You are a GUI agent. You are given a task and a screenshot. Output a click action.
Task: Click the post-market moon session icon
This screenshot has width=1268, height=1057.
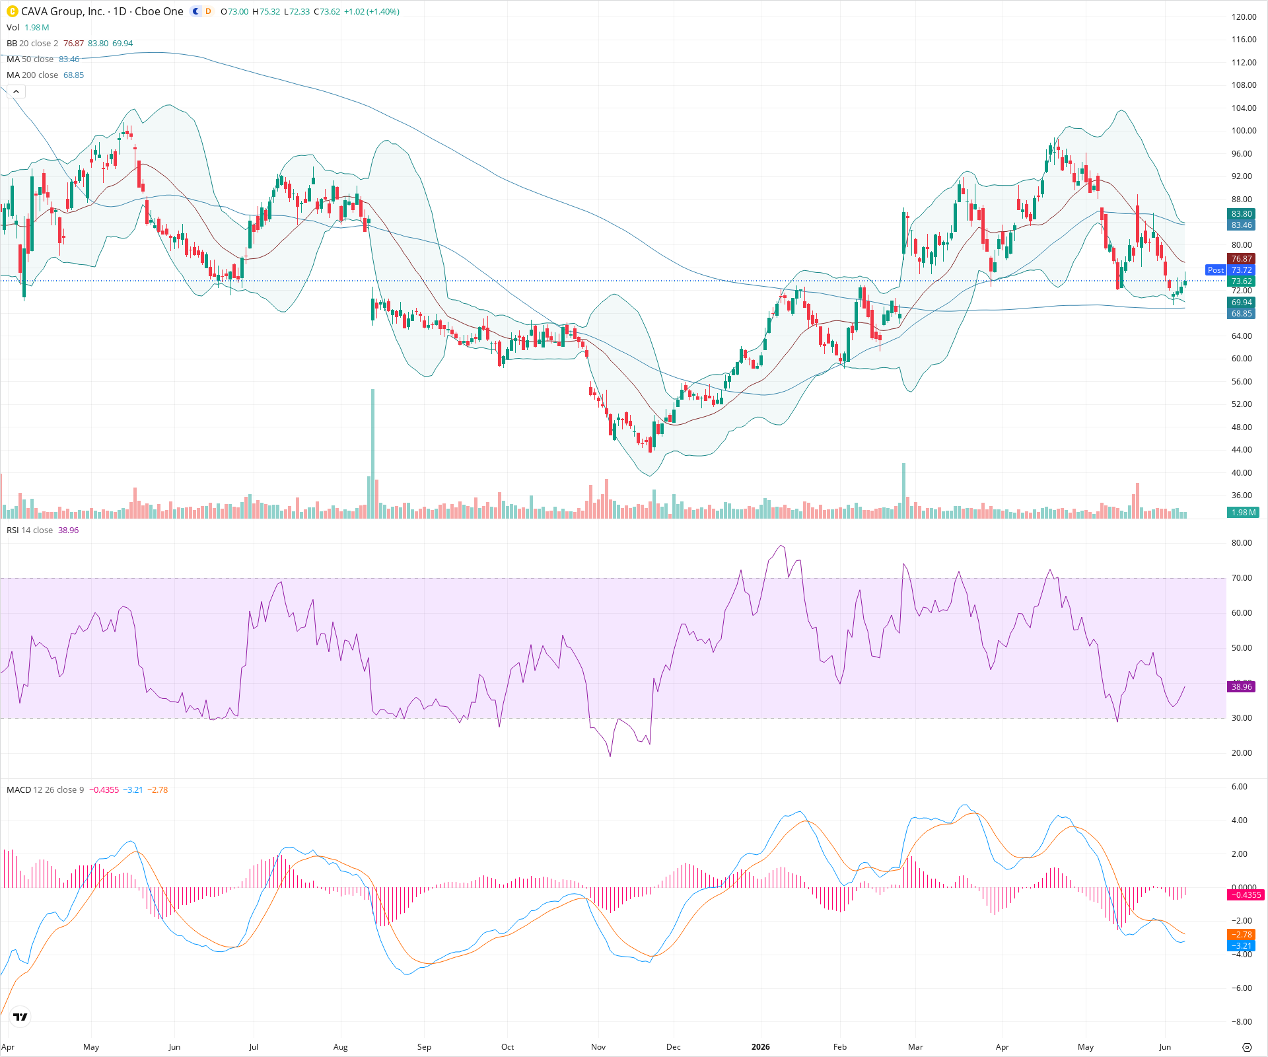[x=195, y=11]
